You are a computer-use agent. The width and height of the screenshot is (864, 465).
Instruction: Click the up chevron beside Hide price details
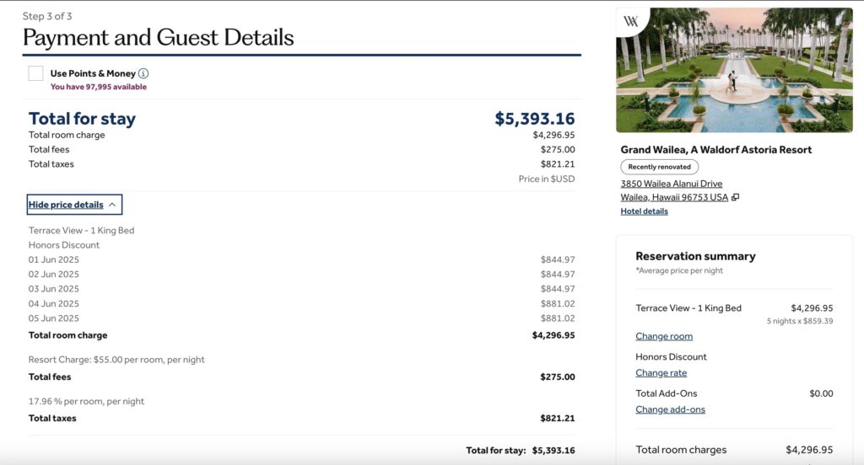click(112, 205)
